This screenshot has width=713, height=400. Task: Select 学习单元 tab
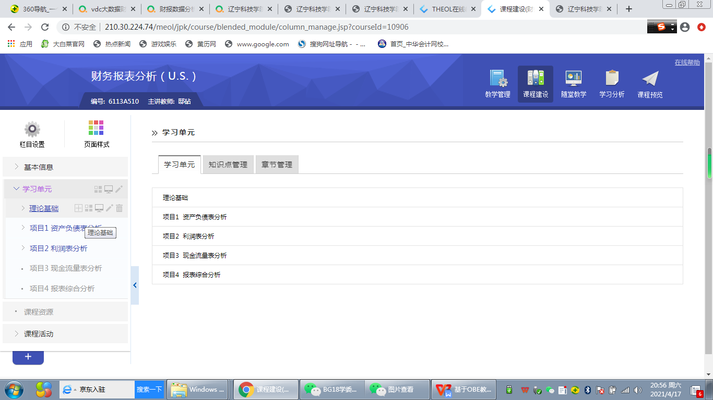point(180,165)
